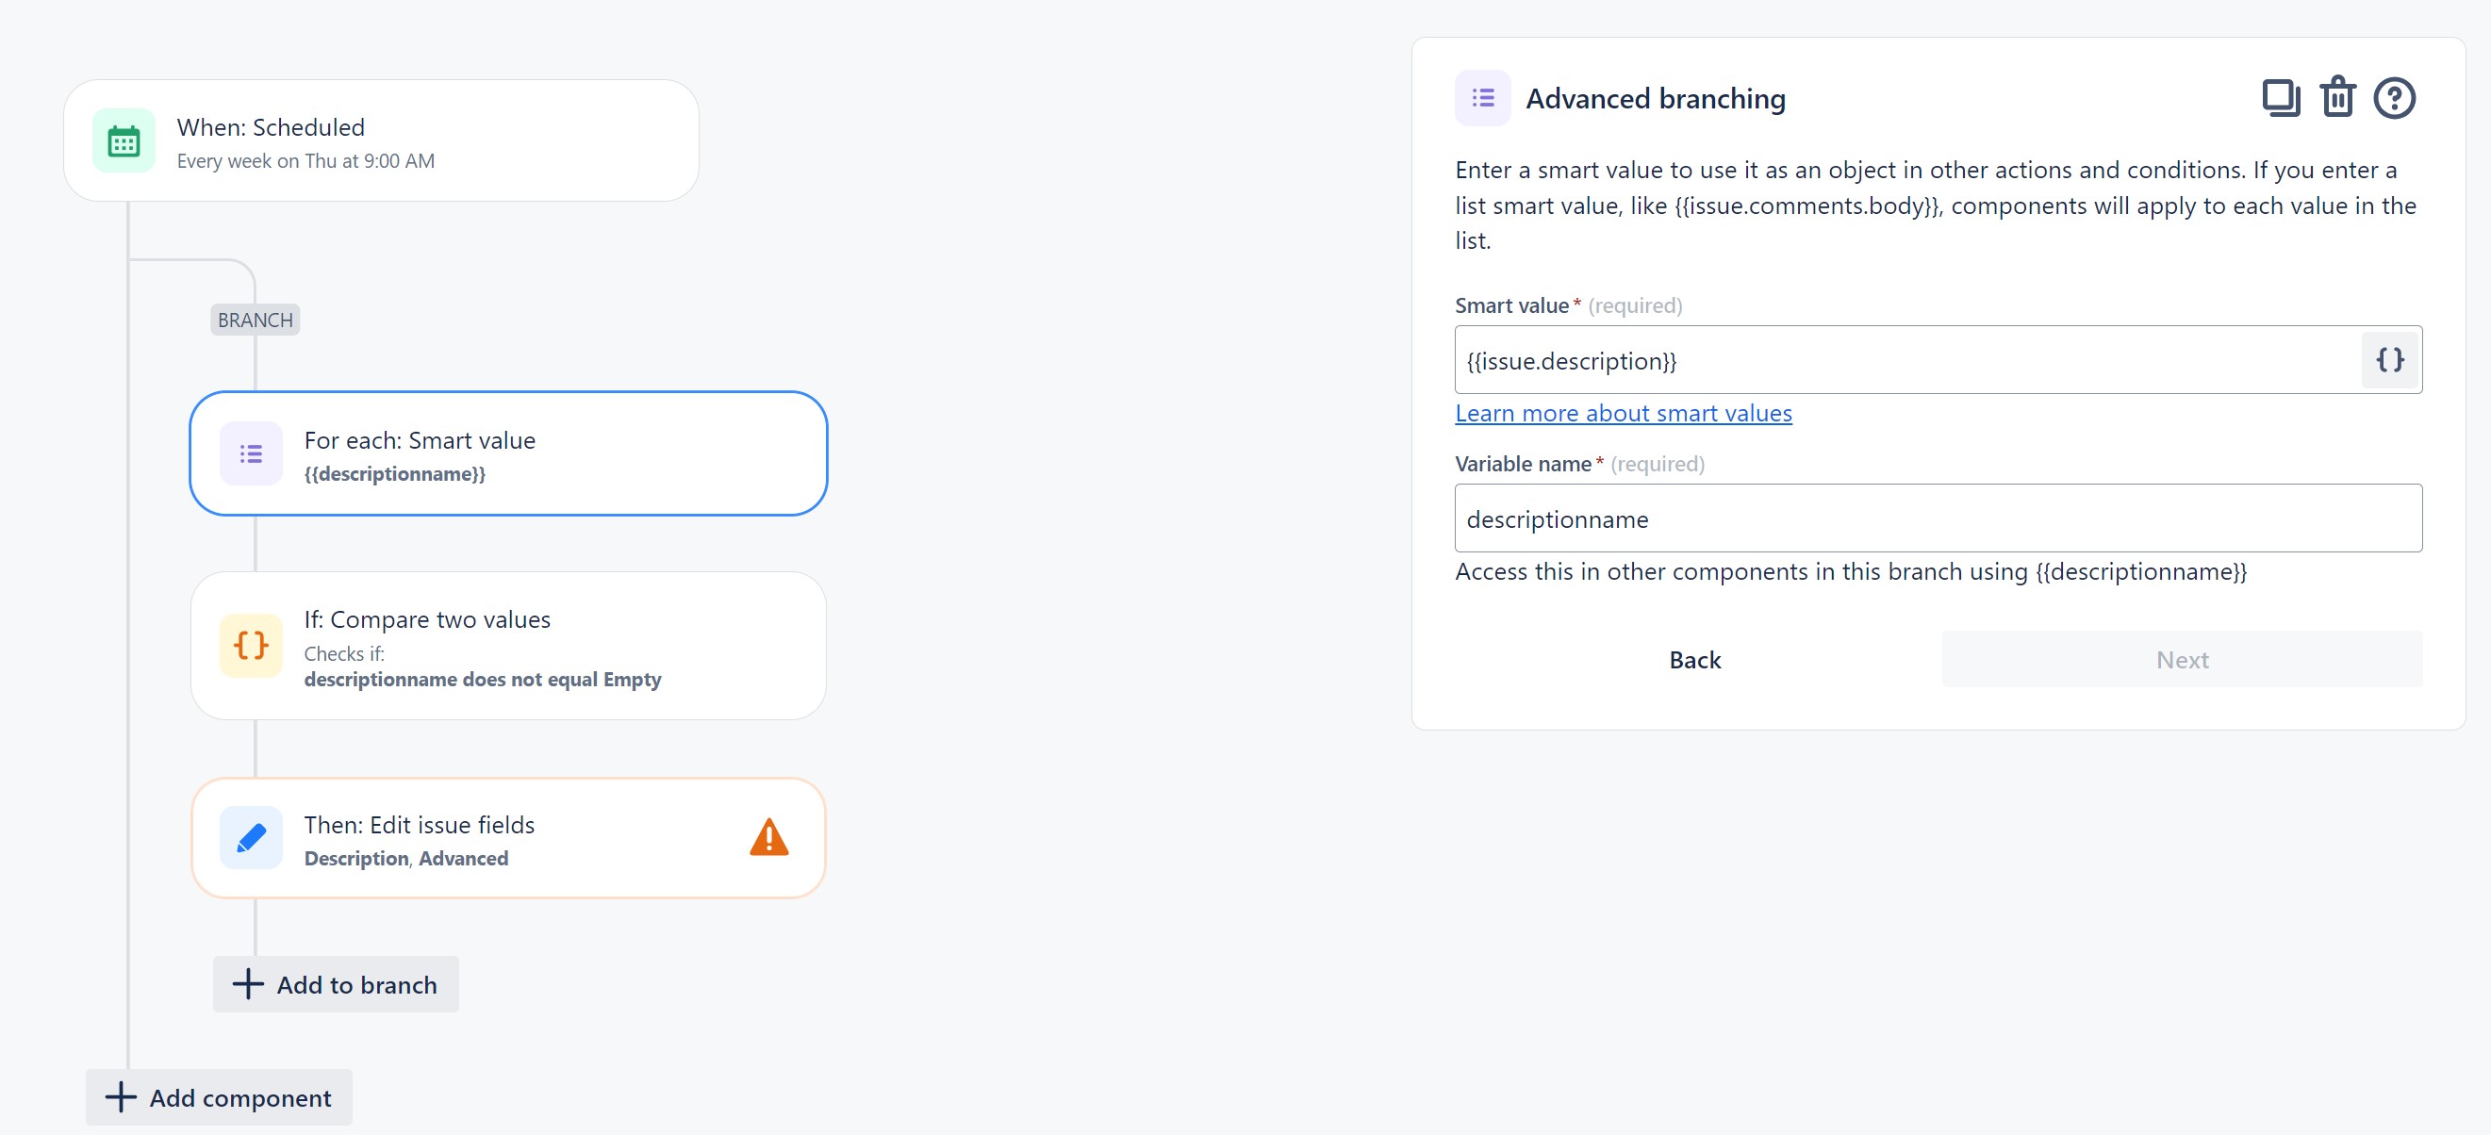This screenshot has height=1135, width=2491.
Task: Open the Then: Edit issue fields card
Action: coord(508,838)
